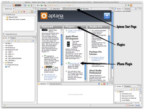144x109 pixels.
Task: Expand the MacBook Pro HD tree node
Action: pos(4,50)
